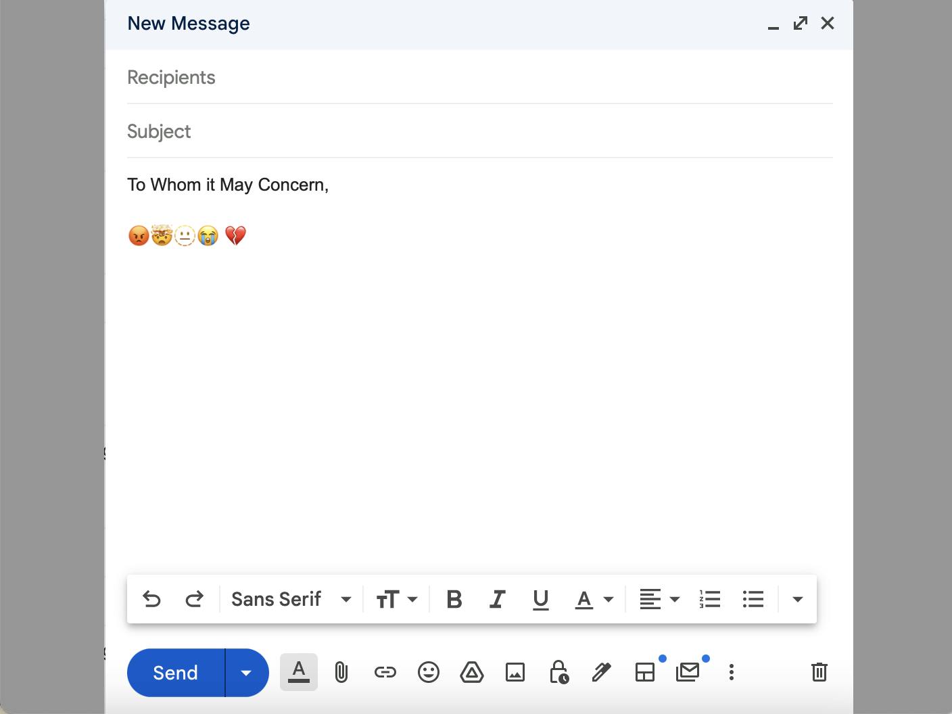Insert a photo into the email

click(x=515, y=672)
